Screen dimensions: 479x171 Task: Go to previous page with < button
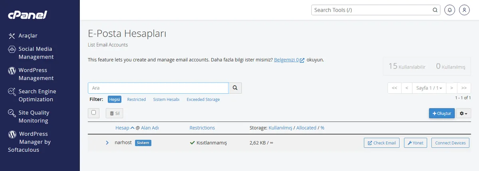[x=407, y=88]
